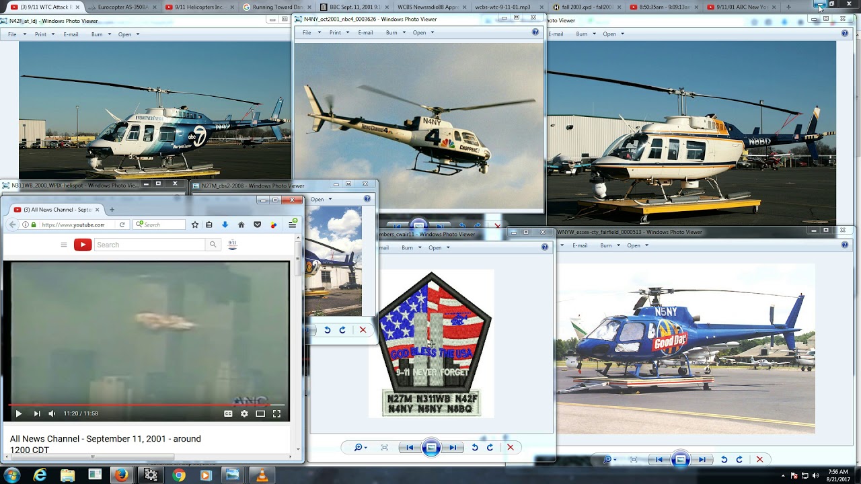Toggle closed captions on video player
The width and height of the screenshot is (861, 484).
coord(228,414)
